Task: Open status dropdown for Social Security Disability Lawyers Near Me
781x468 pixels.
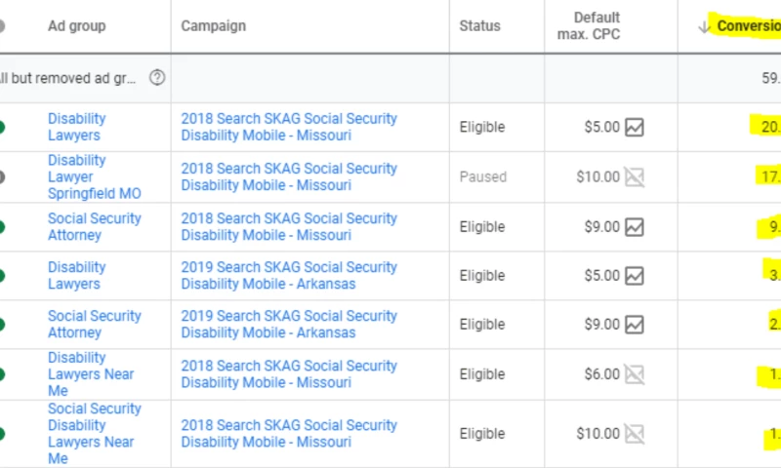Action: [2, 433]
